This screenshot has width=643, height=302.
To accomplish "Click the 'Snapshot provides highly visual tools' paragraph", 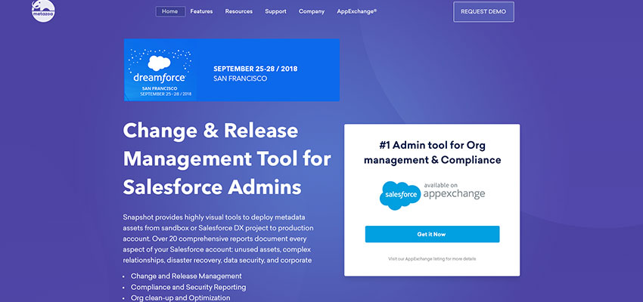I will [218, 239].
